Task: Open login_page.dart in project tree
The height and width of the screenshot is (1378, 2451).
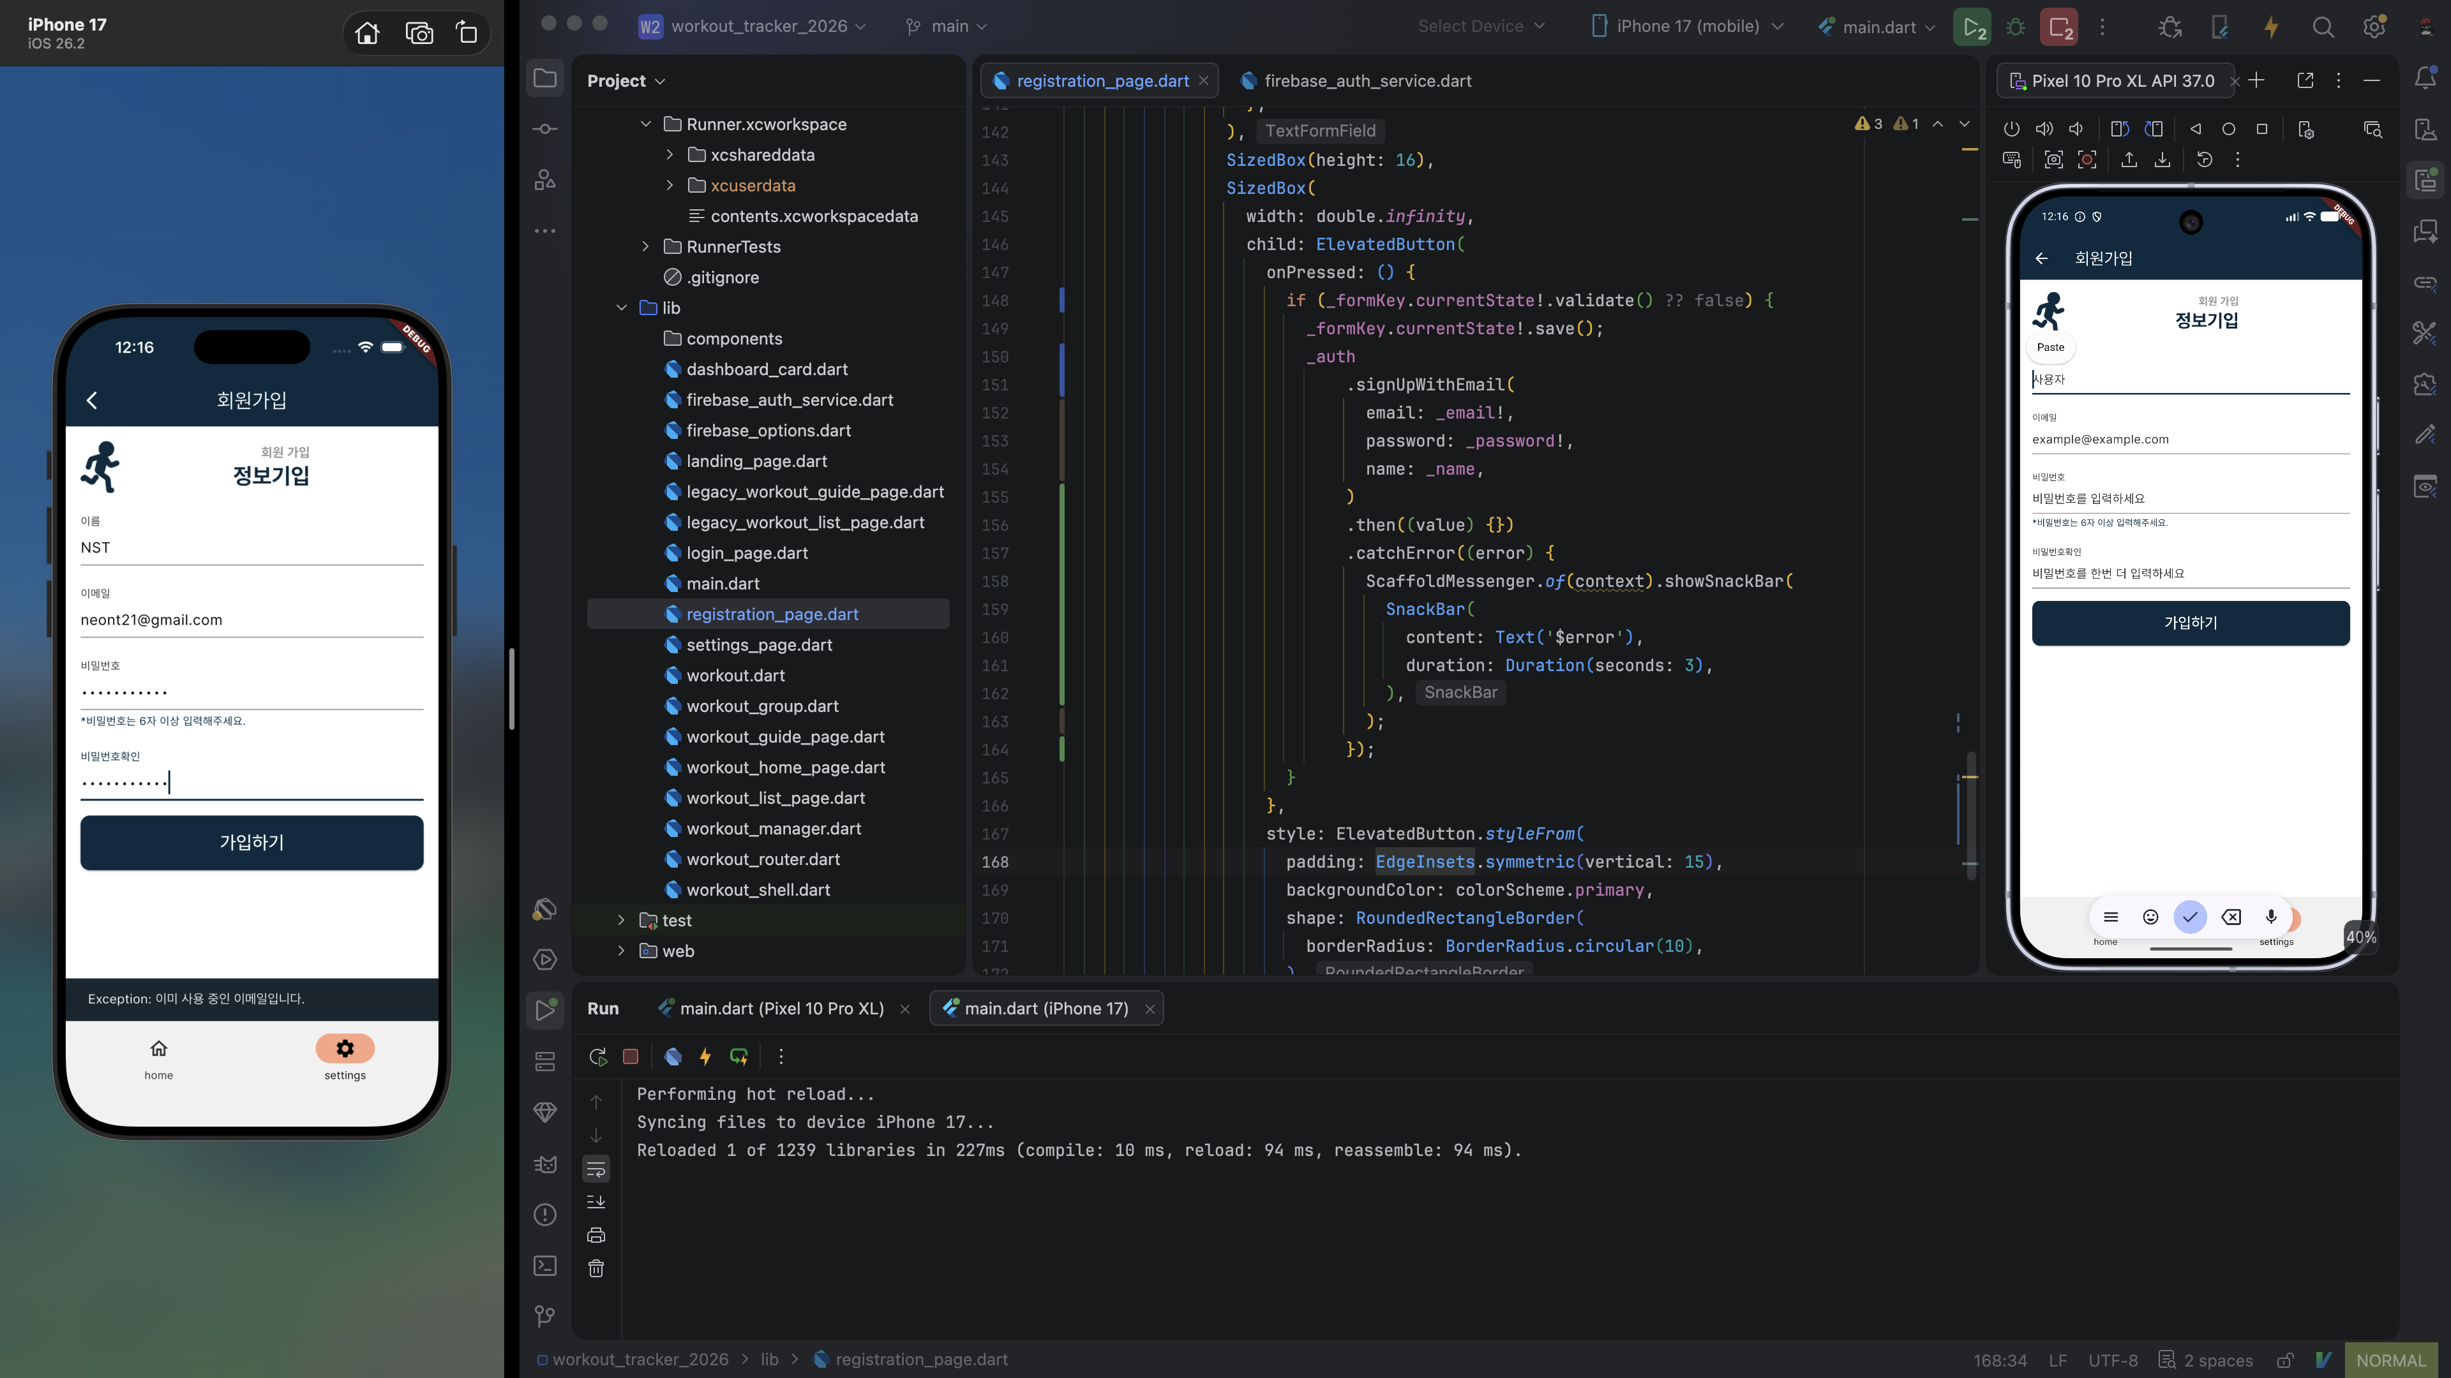Action: tap(746, 552)
